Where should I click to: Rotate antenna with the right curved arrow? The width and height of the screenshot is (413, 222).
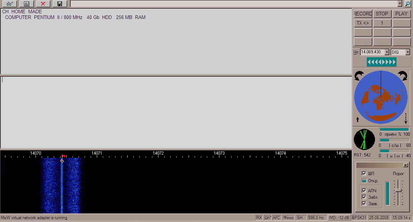click(403, 76)
